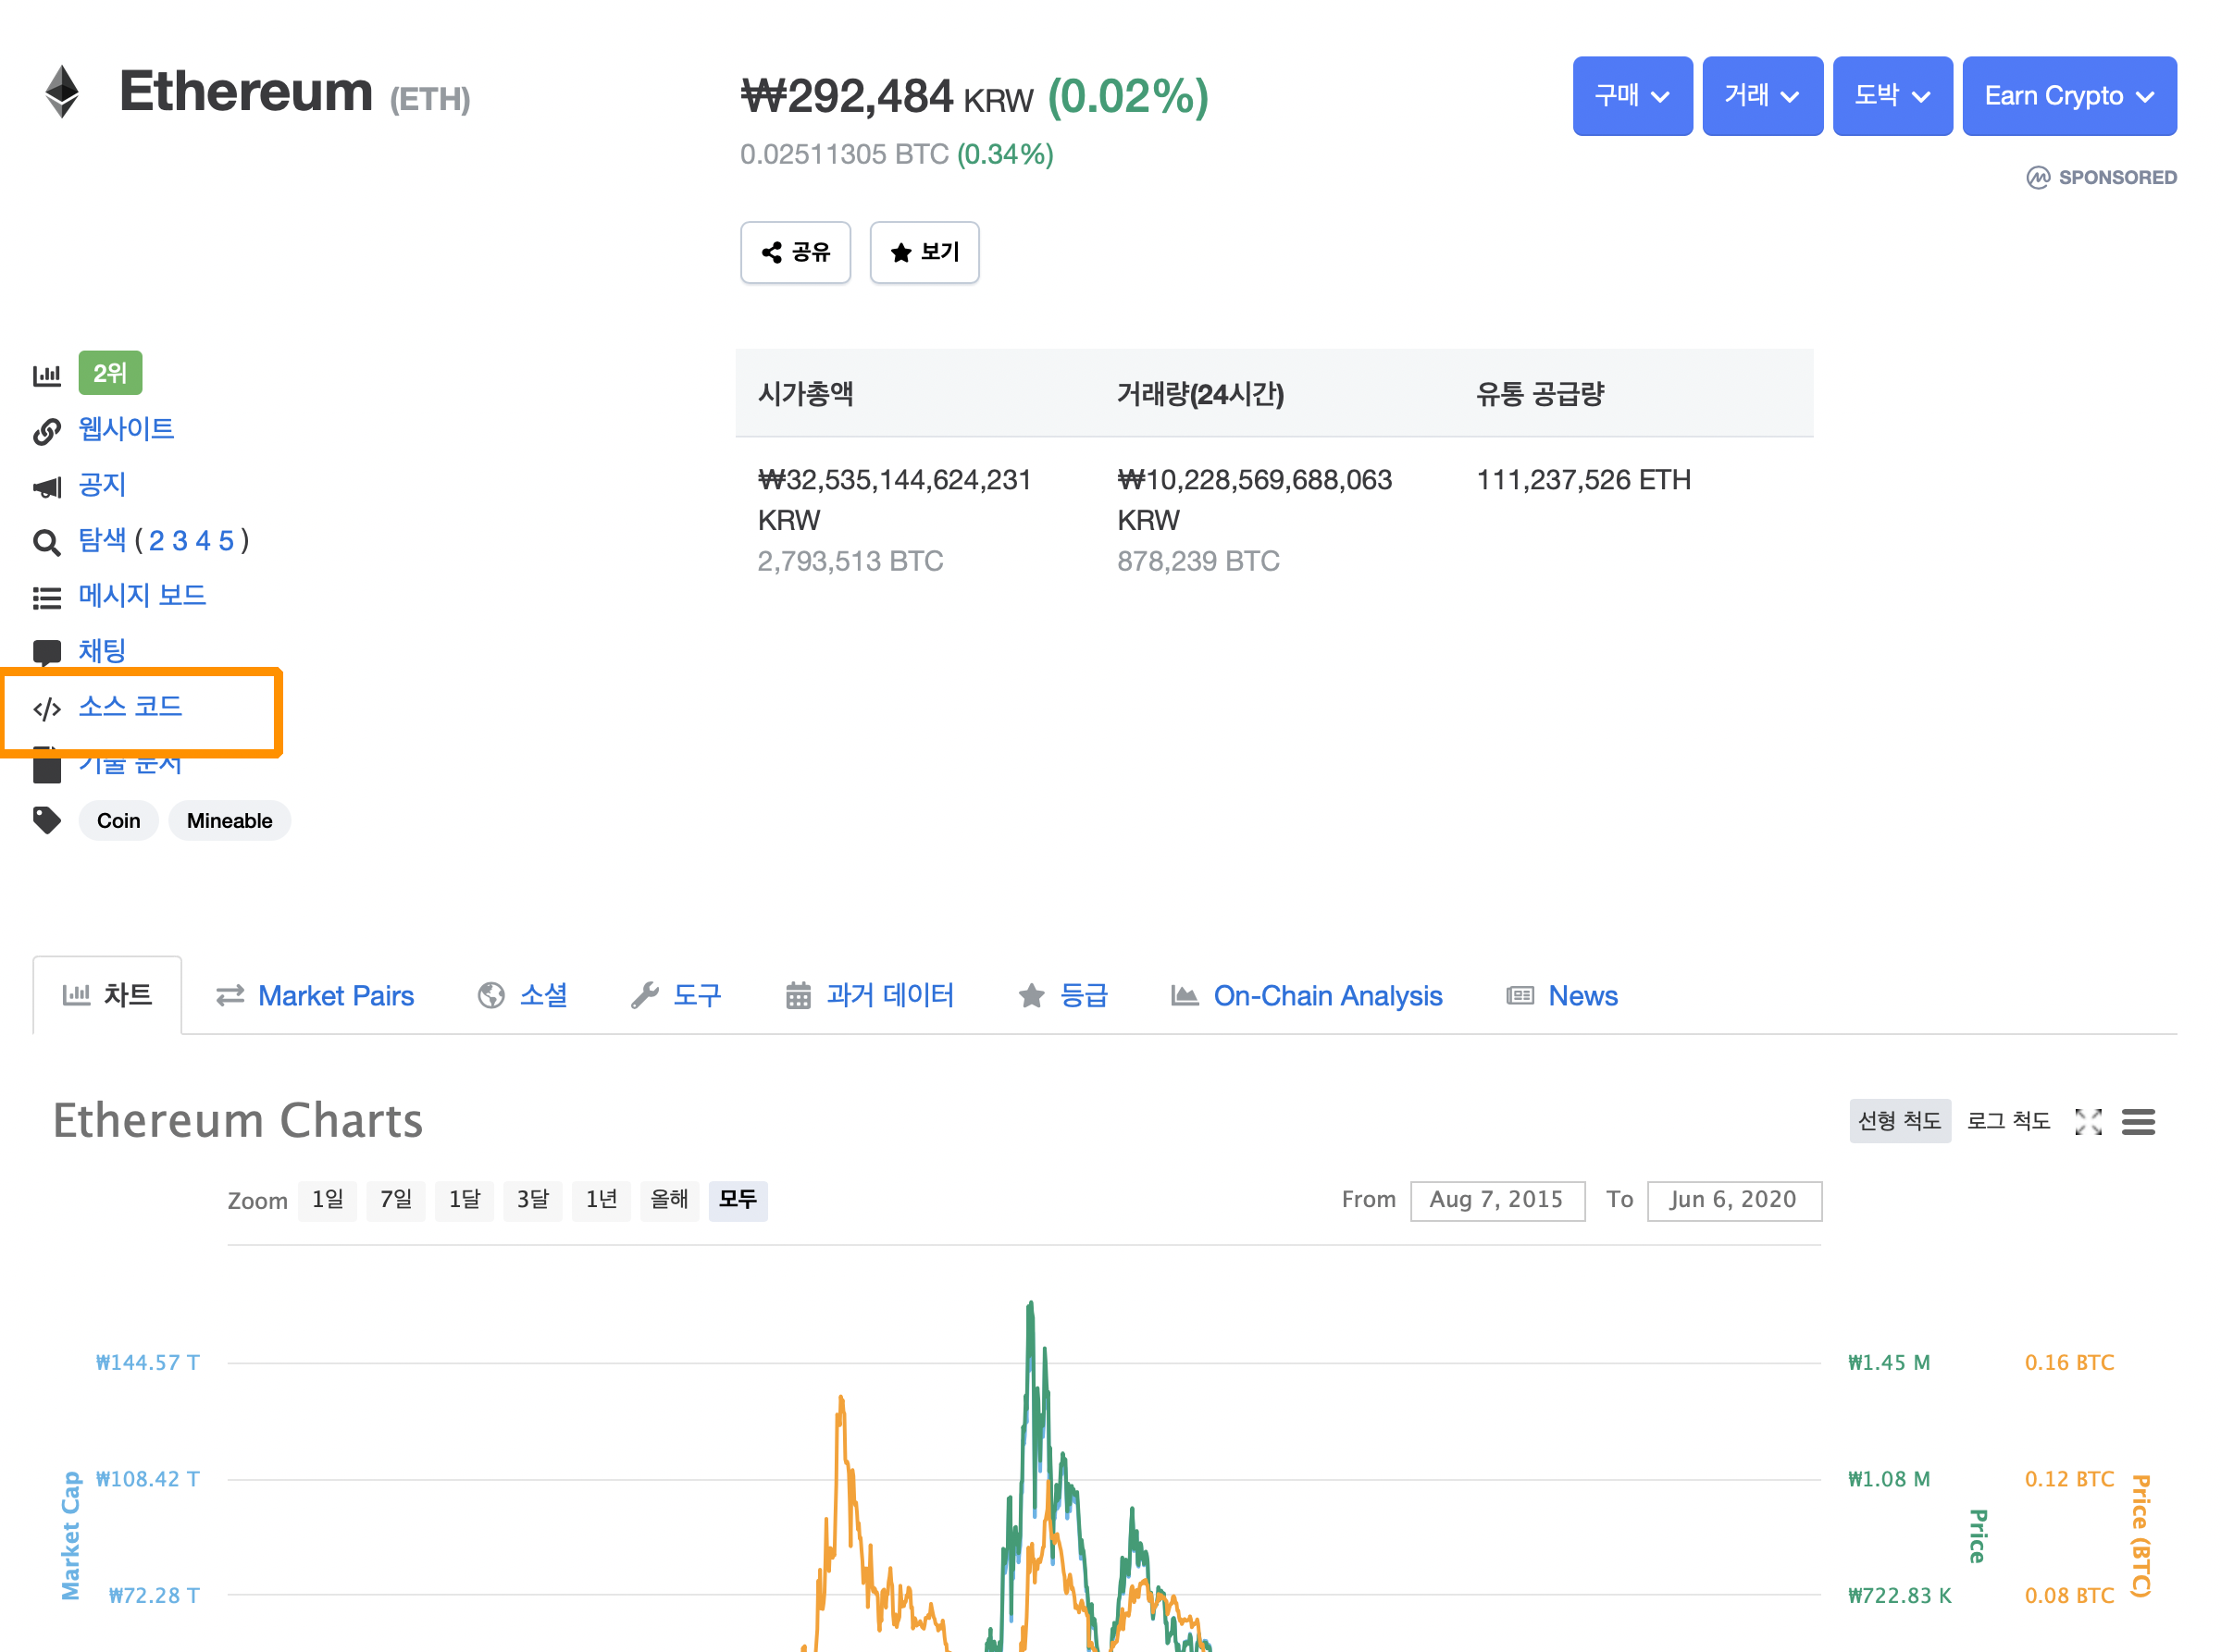Open the 탐색 explorer link
Screen dimensions: 2221x1652
102,540
